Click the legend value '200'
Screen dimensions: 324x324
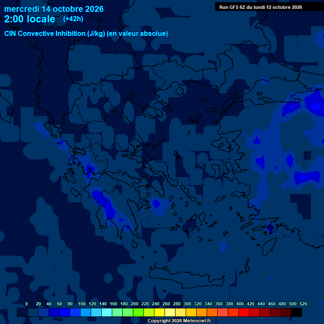[135, 304]
